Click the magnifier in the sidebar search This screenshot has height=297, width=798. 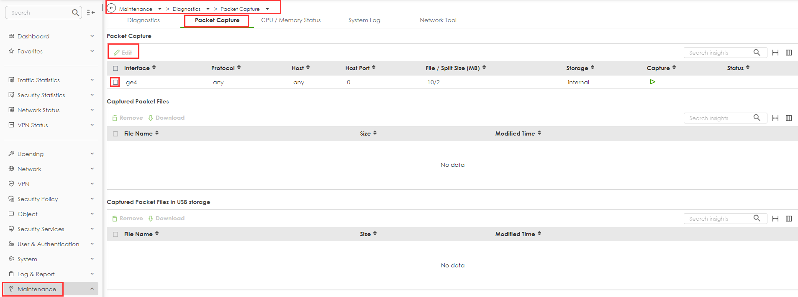pos(75,13)
